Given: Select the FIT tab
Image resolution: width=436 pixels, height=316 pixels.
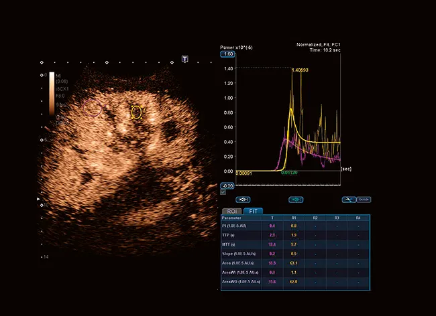Looking at the screenshot, I should (254, 211).
